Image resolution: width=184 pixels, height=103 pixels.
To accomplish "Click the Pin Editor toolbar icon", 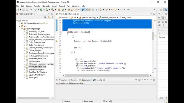I will (128, 10).
